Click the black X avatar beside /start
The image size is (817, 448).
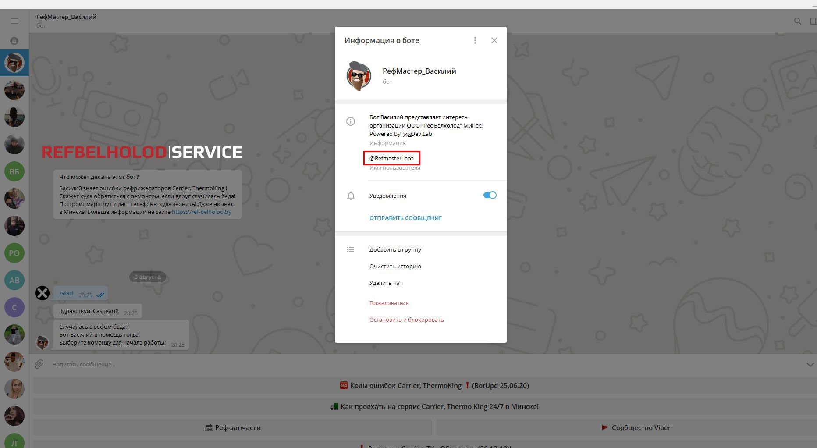(42, 293)
